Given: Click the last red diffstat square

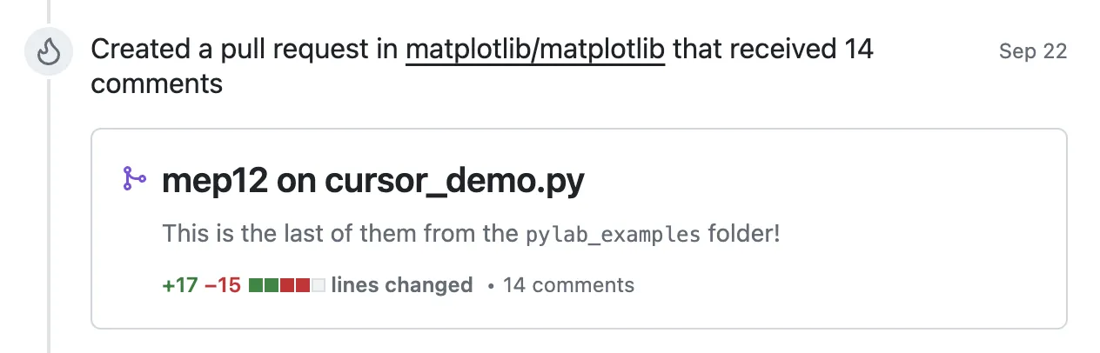Looking at the screenshot, I should [303, 284].
